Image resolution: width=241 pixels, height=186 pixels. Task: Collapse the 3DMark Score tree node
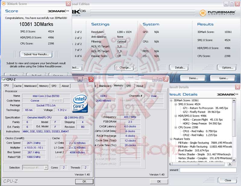click(x=171, y=100)
